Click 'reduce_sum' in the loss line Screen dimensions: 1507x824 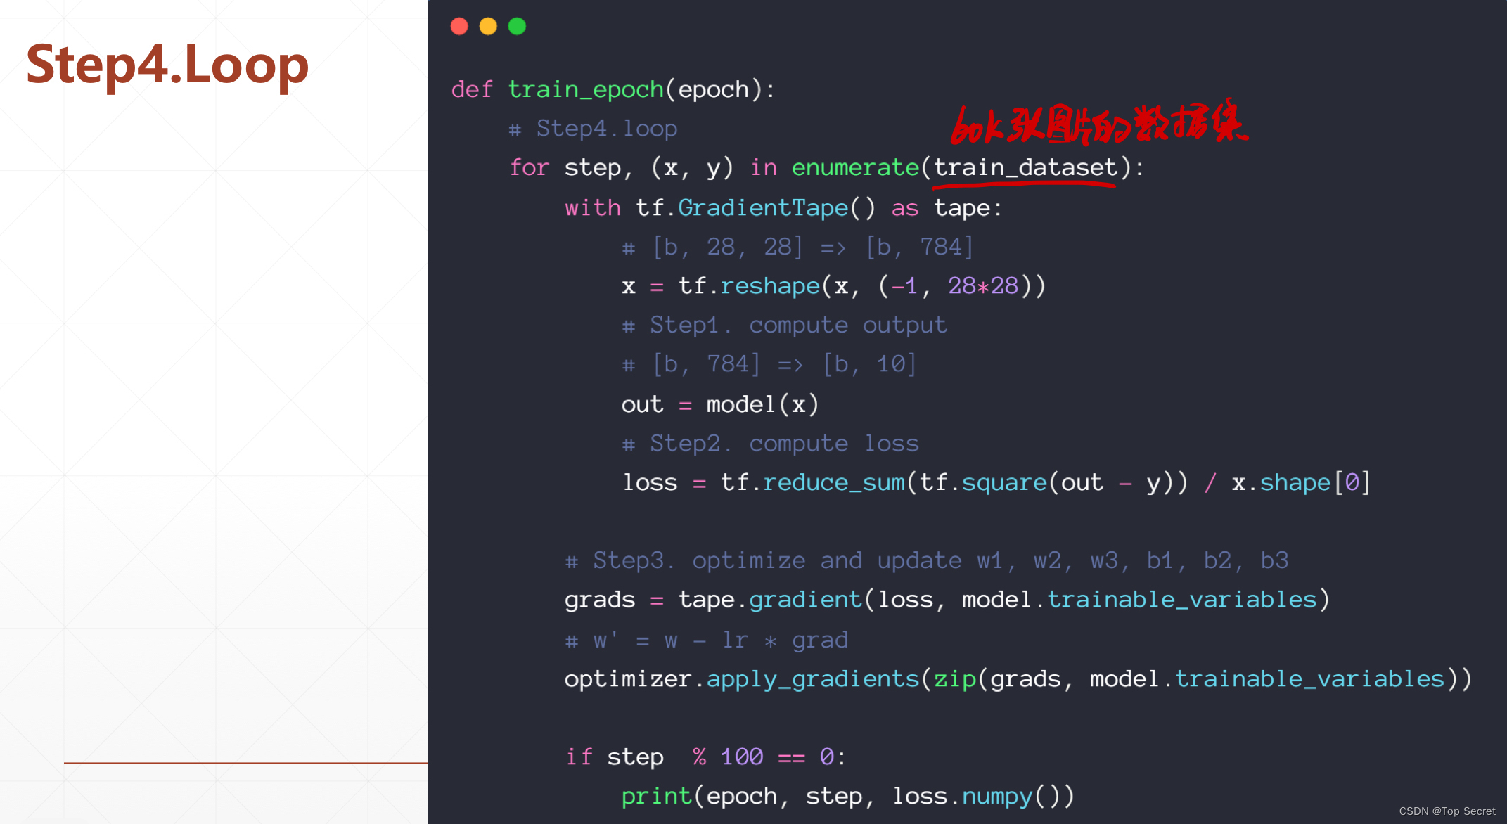point(834,482)
